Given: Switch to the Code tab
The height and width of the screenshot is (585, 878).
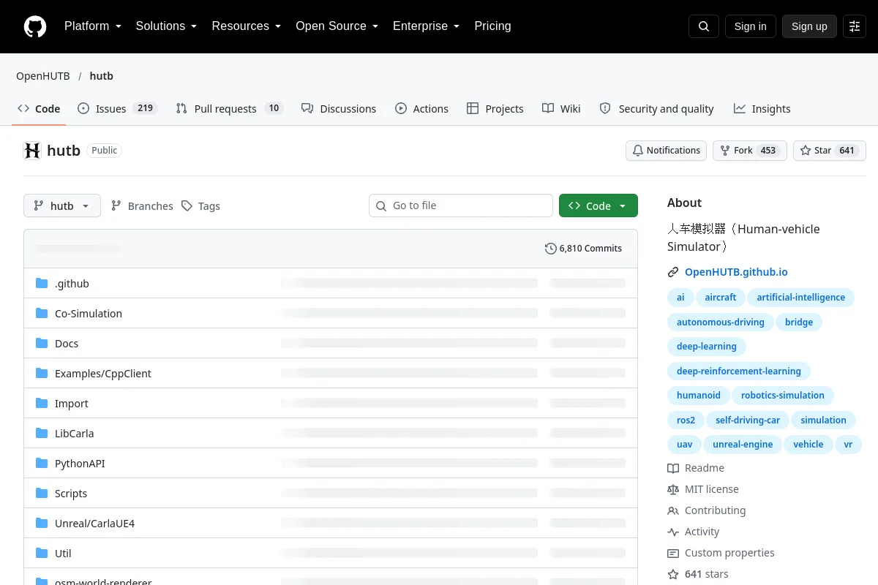Looking at the screenshot, I should pos(39,109).
